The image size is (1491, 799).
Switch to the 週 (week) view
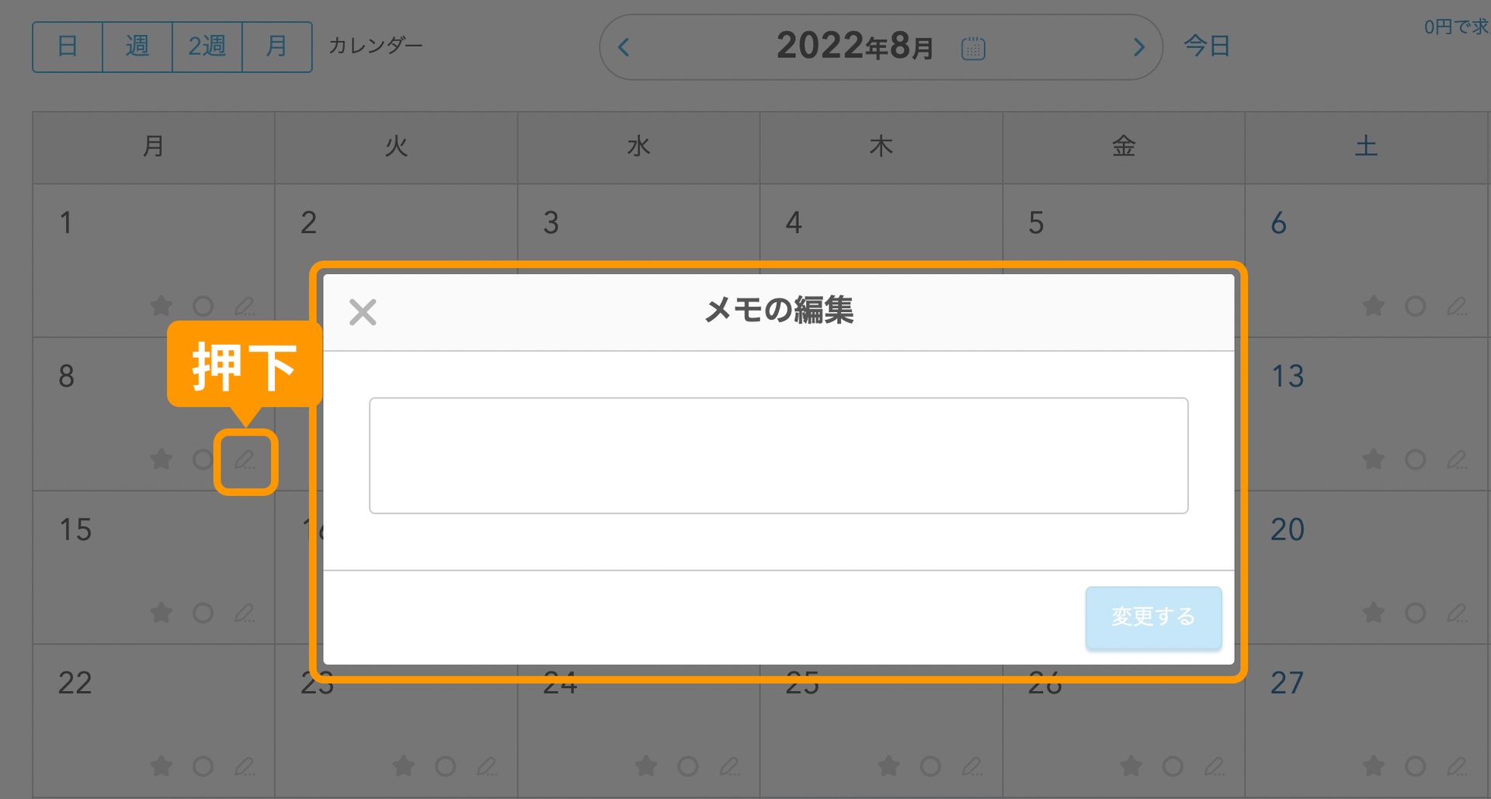[x=137, y=47]
